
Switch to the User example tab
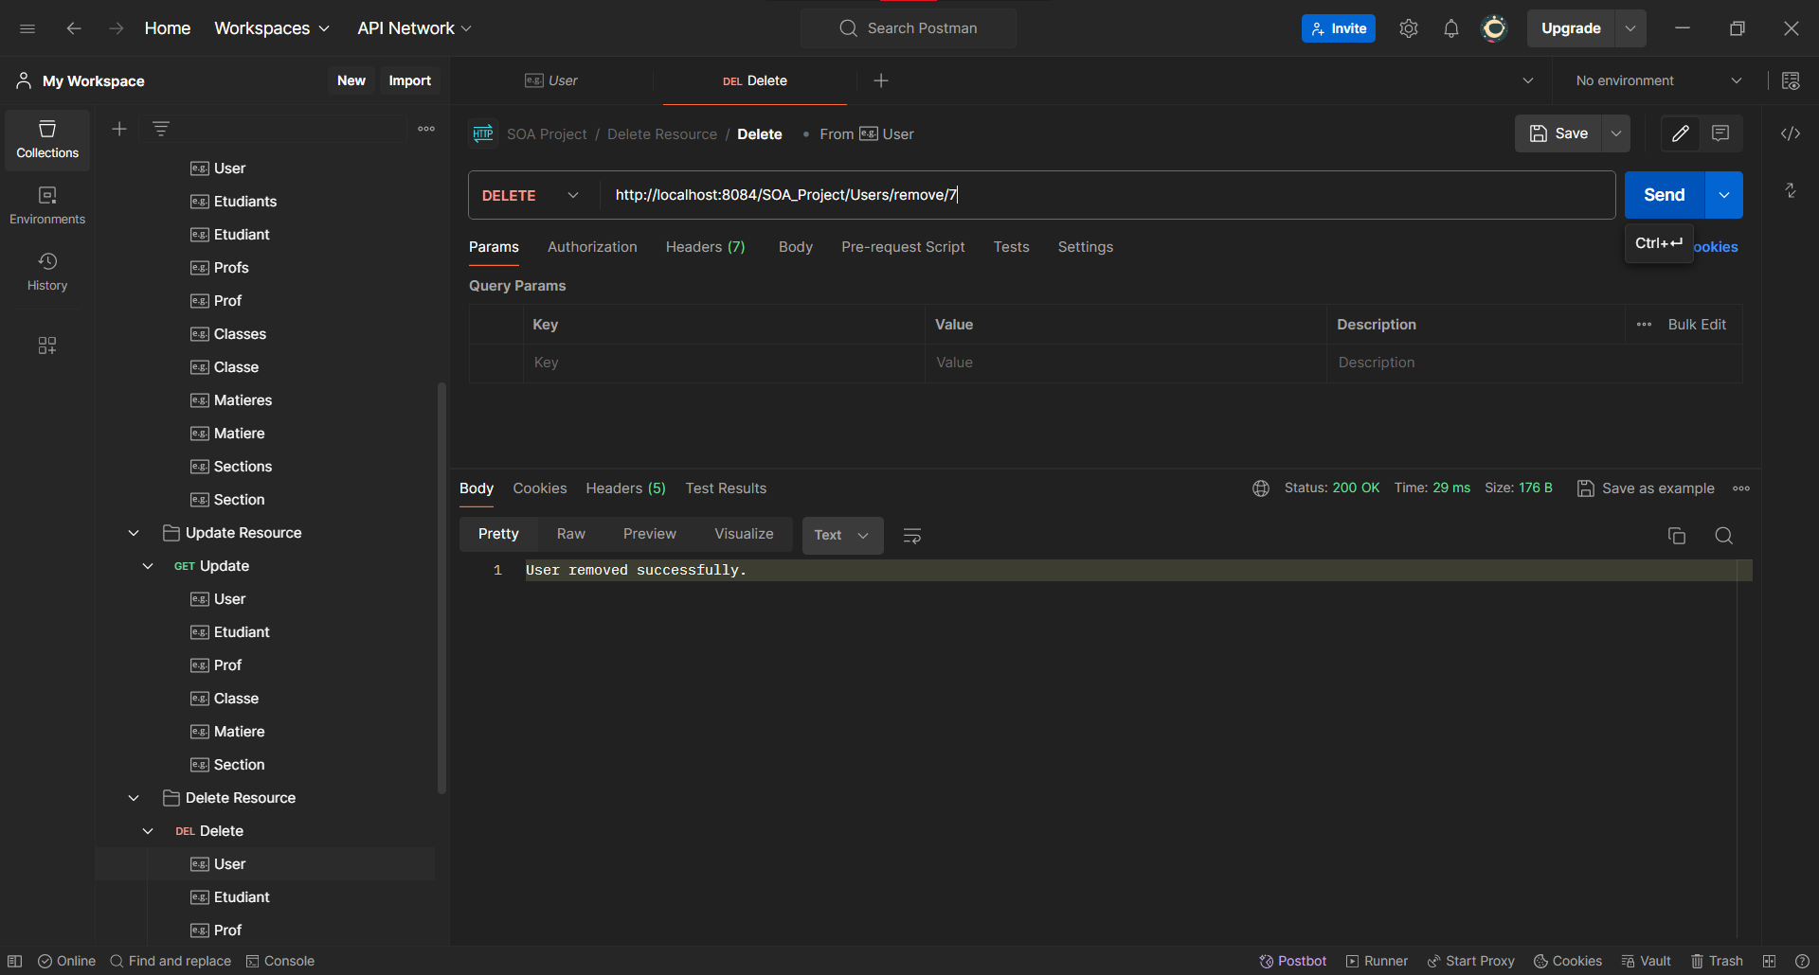[551, 80]
